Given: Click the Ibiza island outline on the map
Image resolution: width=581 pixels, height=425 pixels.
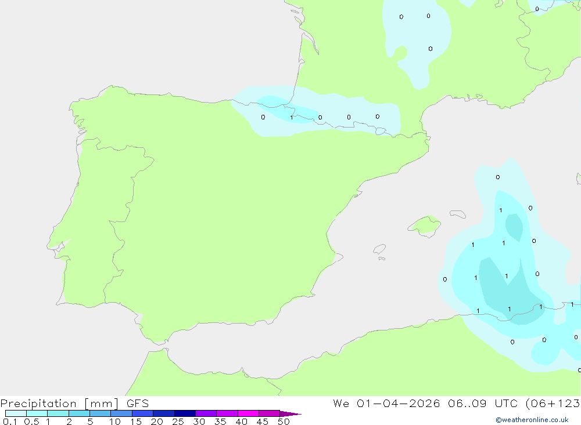Looking at the screenshot, I should [x=379, y=249].
